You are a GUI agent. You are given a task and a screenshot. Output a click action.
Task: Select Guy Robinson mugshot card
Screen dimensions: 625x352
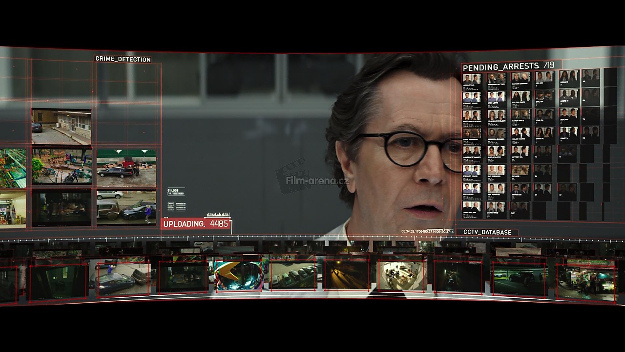496,172
